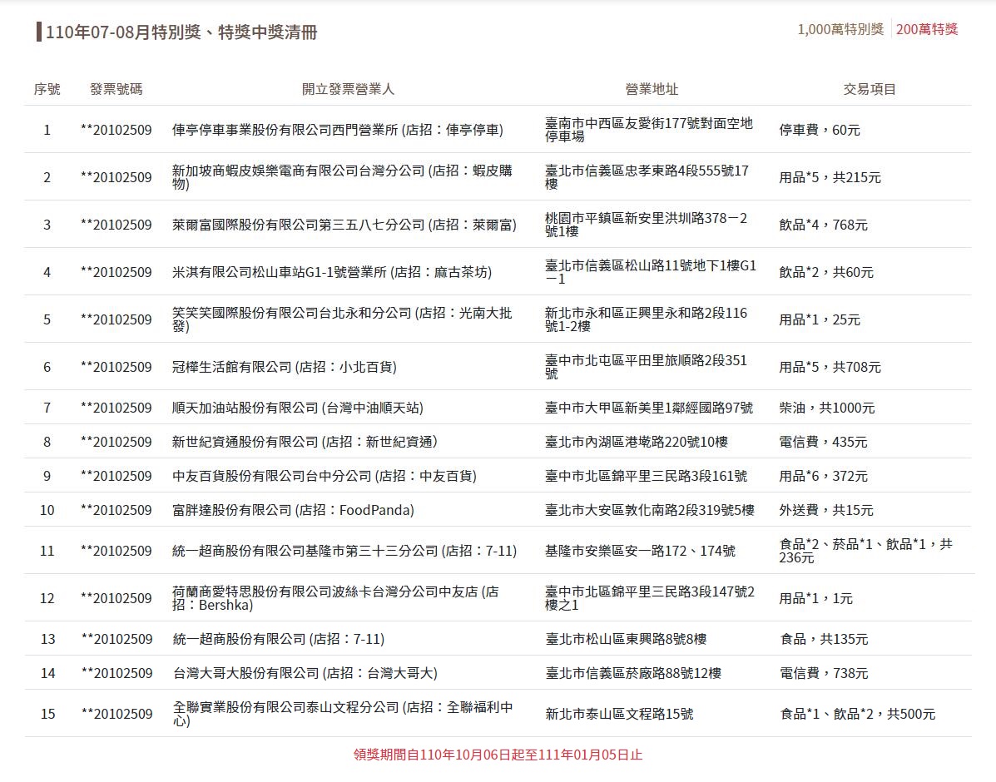This screenshot has height=782, width=996.
Task: Click the invoice number in row 15
Action: click(x=116, y=714)
